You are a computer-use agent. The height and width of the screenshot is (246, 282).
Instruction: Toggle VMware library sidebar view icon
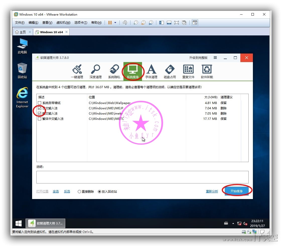click(162, 23)
